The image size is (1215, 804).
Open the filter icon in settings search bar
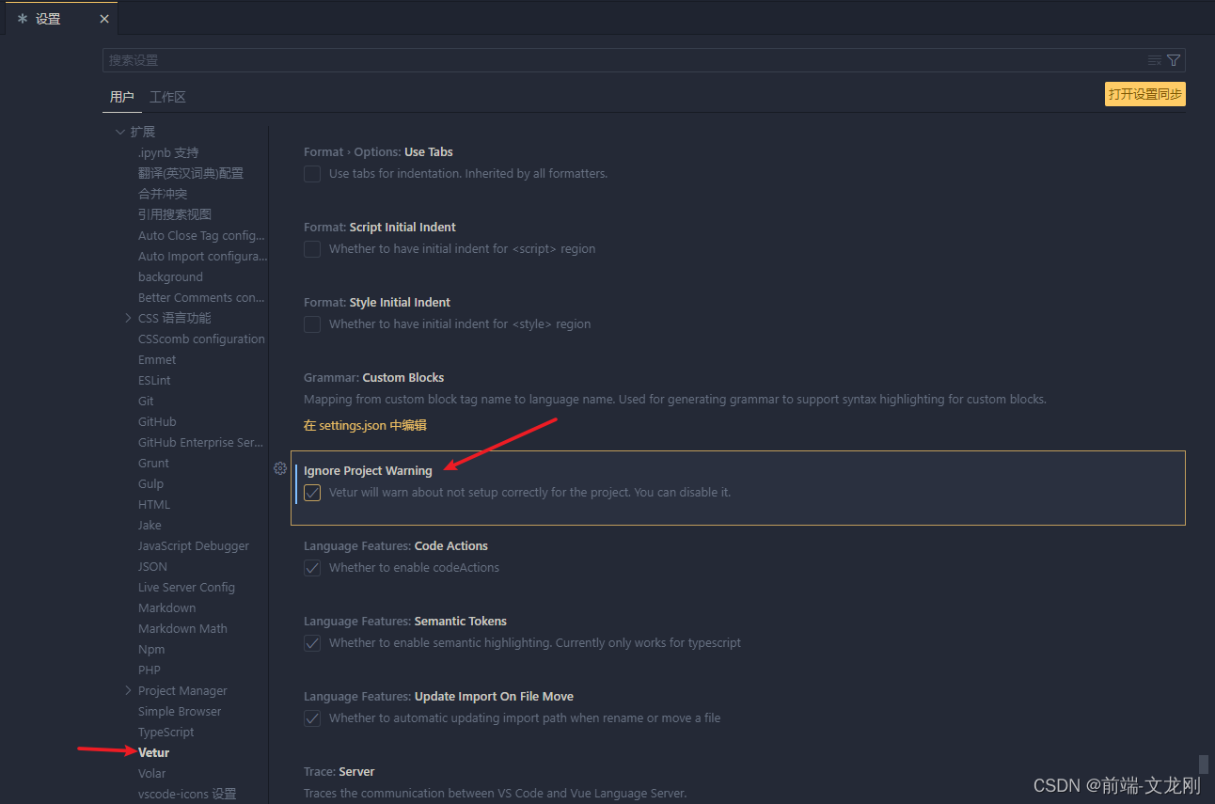tap(1173, 59)
